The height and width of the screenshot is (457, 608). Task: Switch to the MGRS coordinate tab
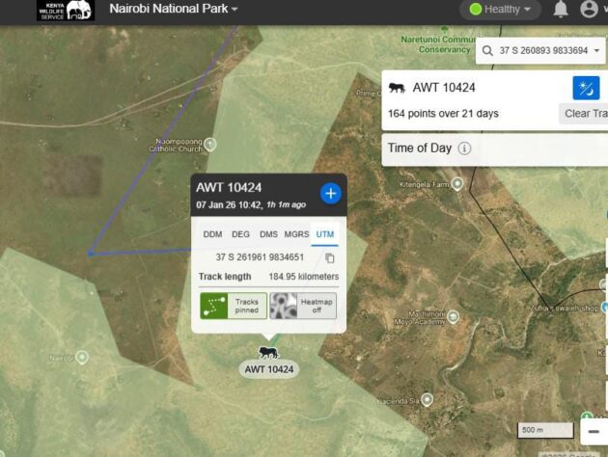(296, 234)
